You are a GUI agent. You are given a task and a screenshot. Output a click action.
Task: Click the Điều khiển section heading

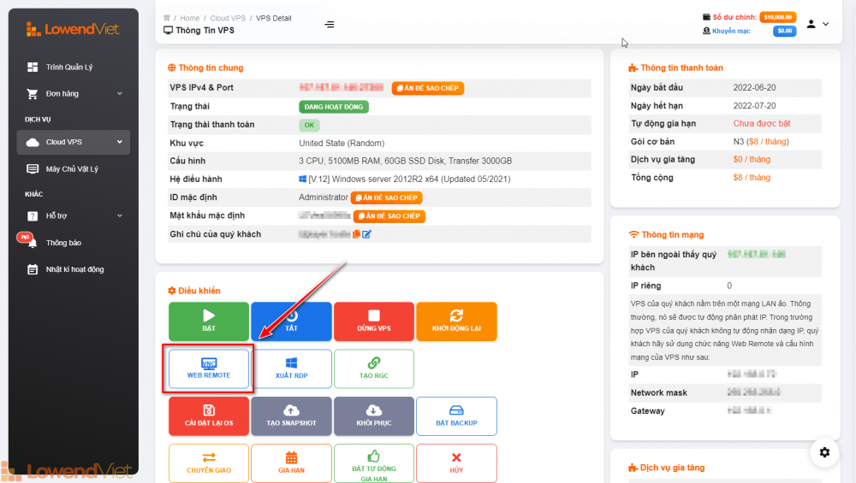(194, 292)
